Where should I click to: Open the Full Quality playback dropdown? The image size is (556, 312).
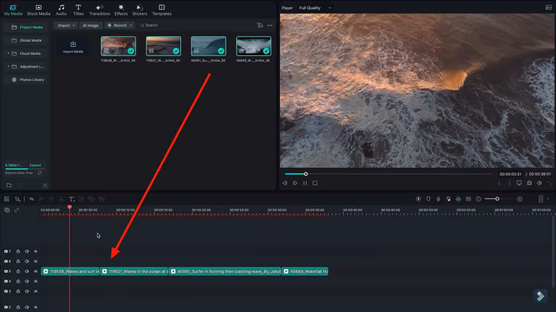(x=315, y=8)
